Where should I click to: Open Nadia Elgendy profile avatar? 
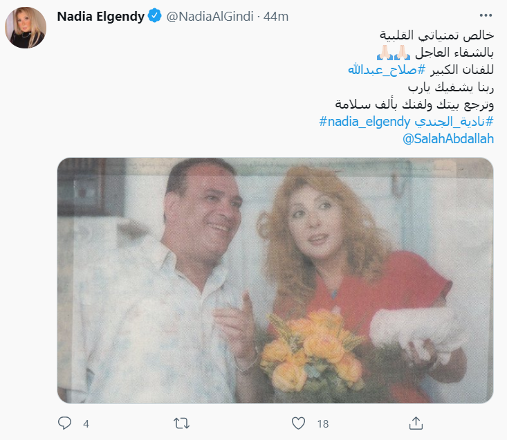26,28
